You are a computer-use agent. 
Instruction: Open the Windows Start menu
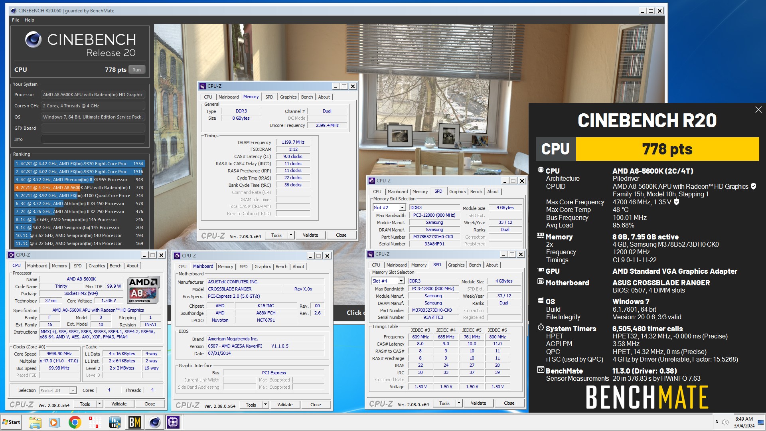11,422
